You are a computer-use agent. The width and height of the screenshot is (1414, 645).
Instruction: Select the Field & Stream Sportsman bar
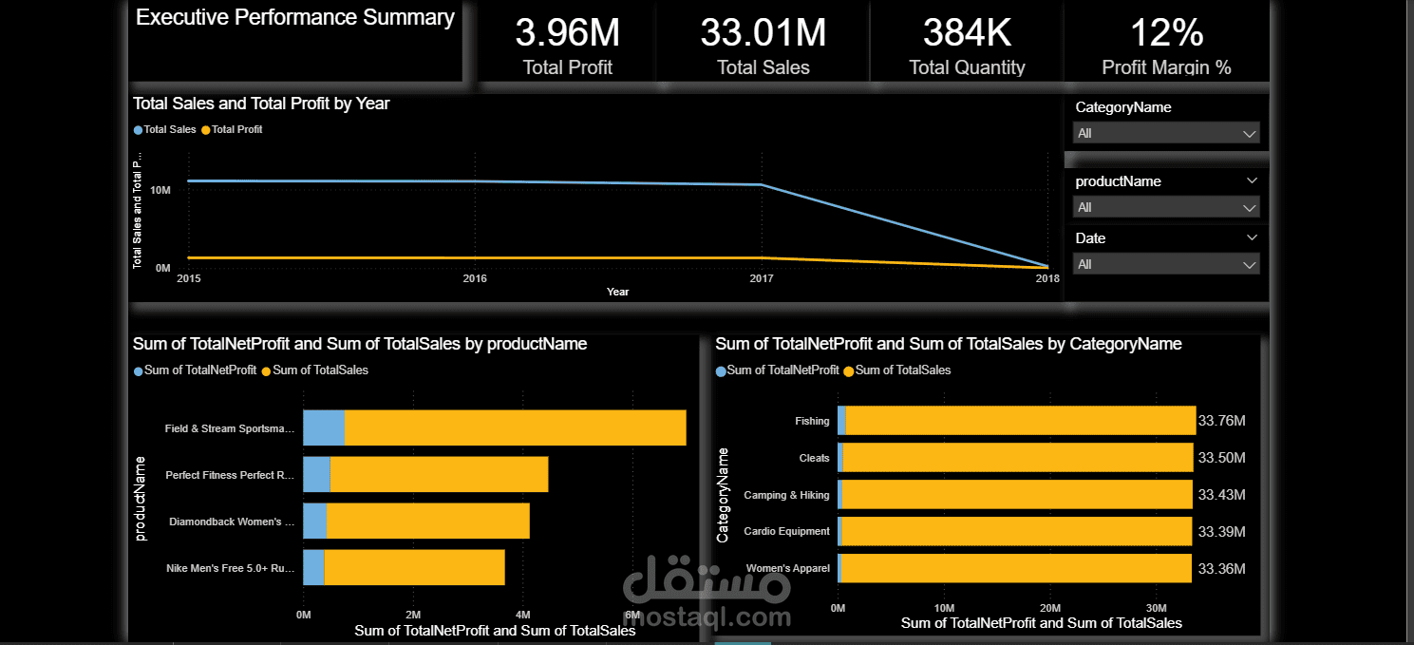coord(494,427)
